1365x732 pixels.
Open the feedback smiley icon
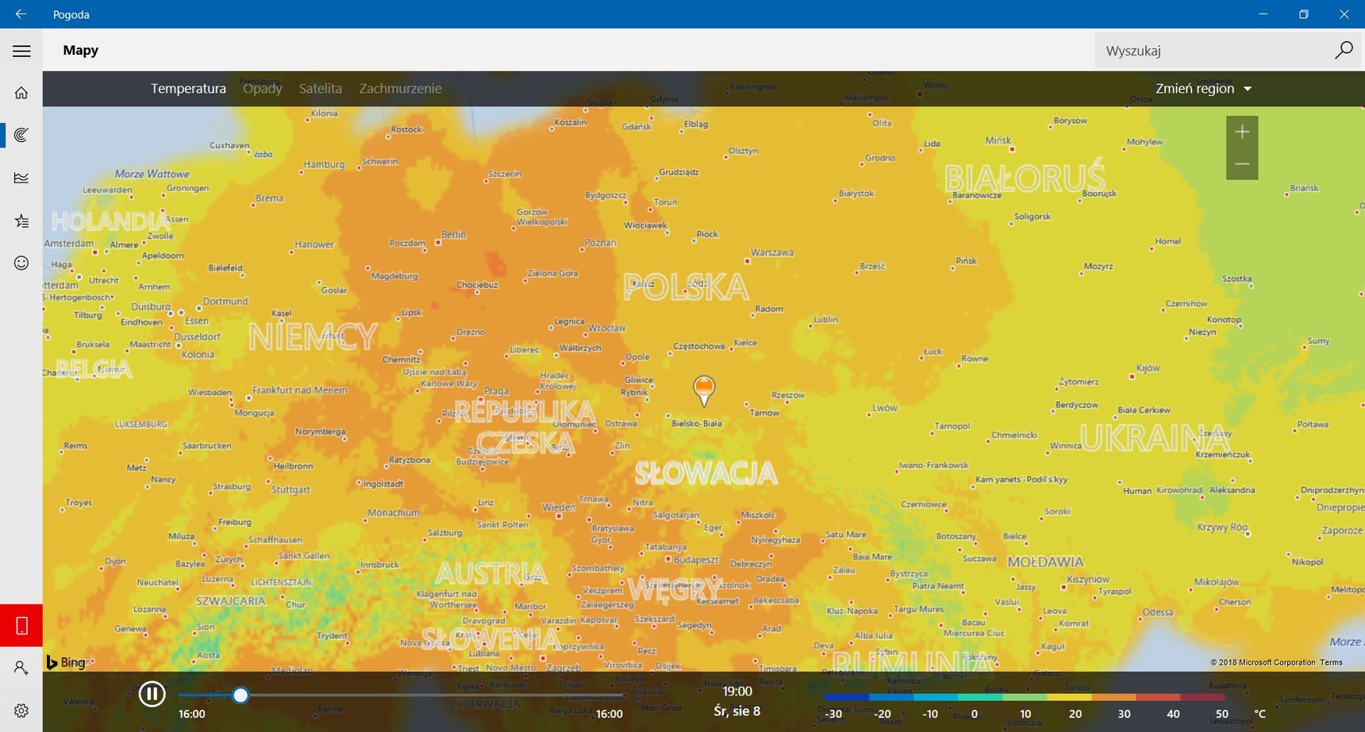[21, 263]
